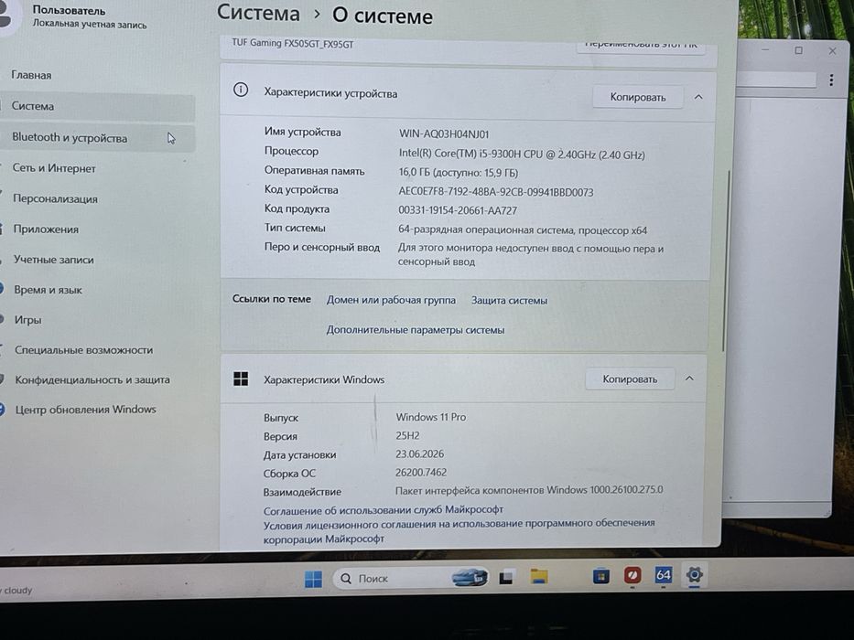Open Bluetooth и устройства settings
854x640 pixels.
[97, 138]
